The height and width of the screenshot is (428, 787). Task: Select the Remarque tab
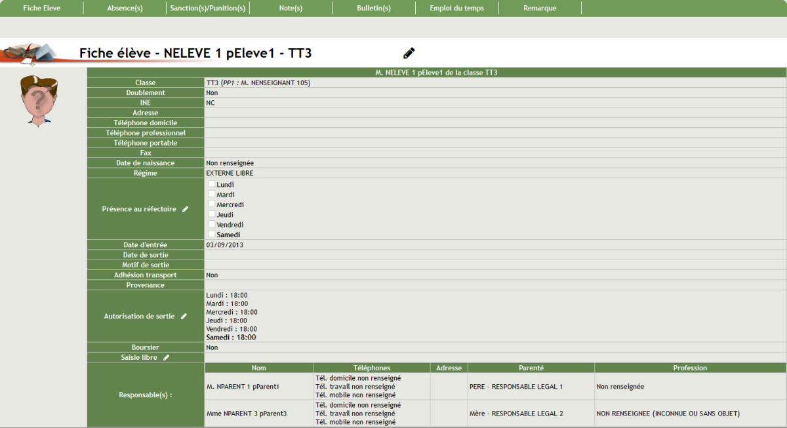click(x=540, y=8)
